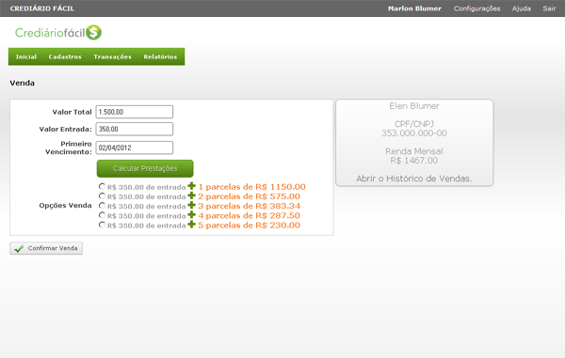This screenshot has width=565, height=358.
Task: Click the green plus beside 5 parcelas
Action: [x=192, y=225]
